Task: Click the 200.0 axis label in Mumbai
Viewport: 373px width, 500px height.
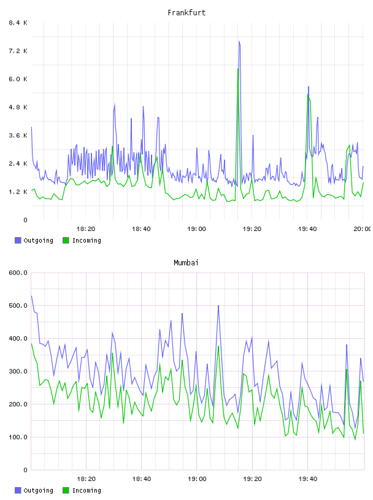Action: coord(18,404)
